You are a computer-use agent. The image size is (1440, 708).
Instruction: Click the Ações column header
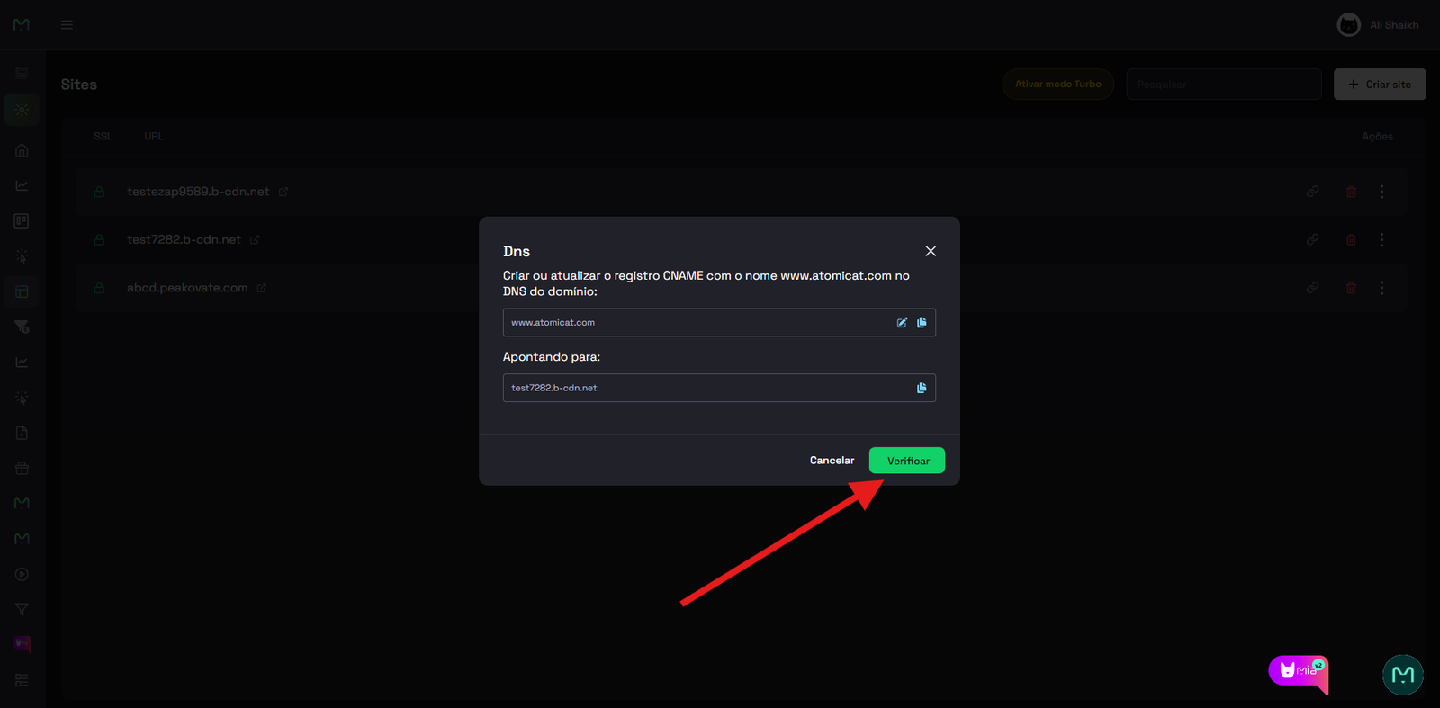click(1377, 137)
